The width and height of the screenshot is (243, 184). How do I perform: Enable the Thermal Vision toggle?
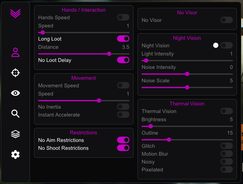[x=227, y=111]
